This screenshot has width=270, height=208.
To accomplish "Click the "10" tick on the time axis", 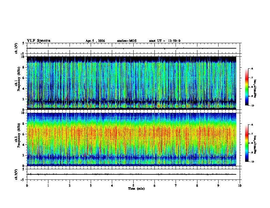I will click(x=240, y=186).
